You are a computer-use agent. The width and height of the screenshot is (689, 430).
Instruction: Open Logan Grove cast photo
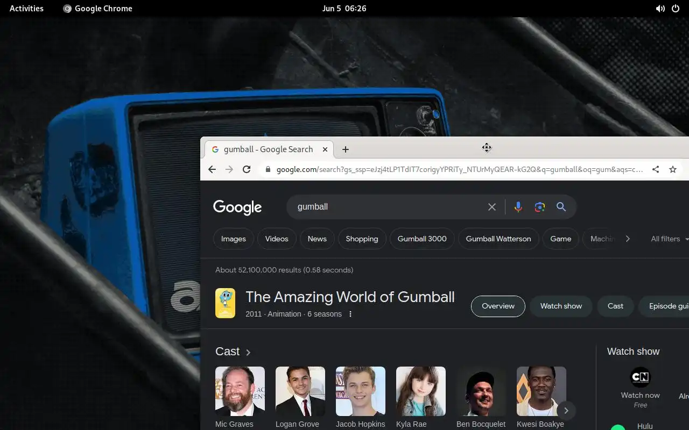pyautogui.click(x=300, y=391)
